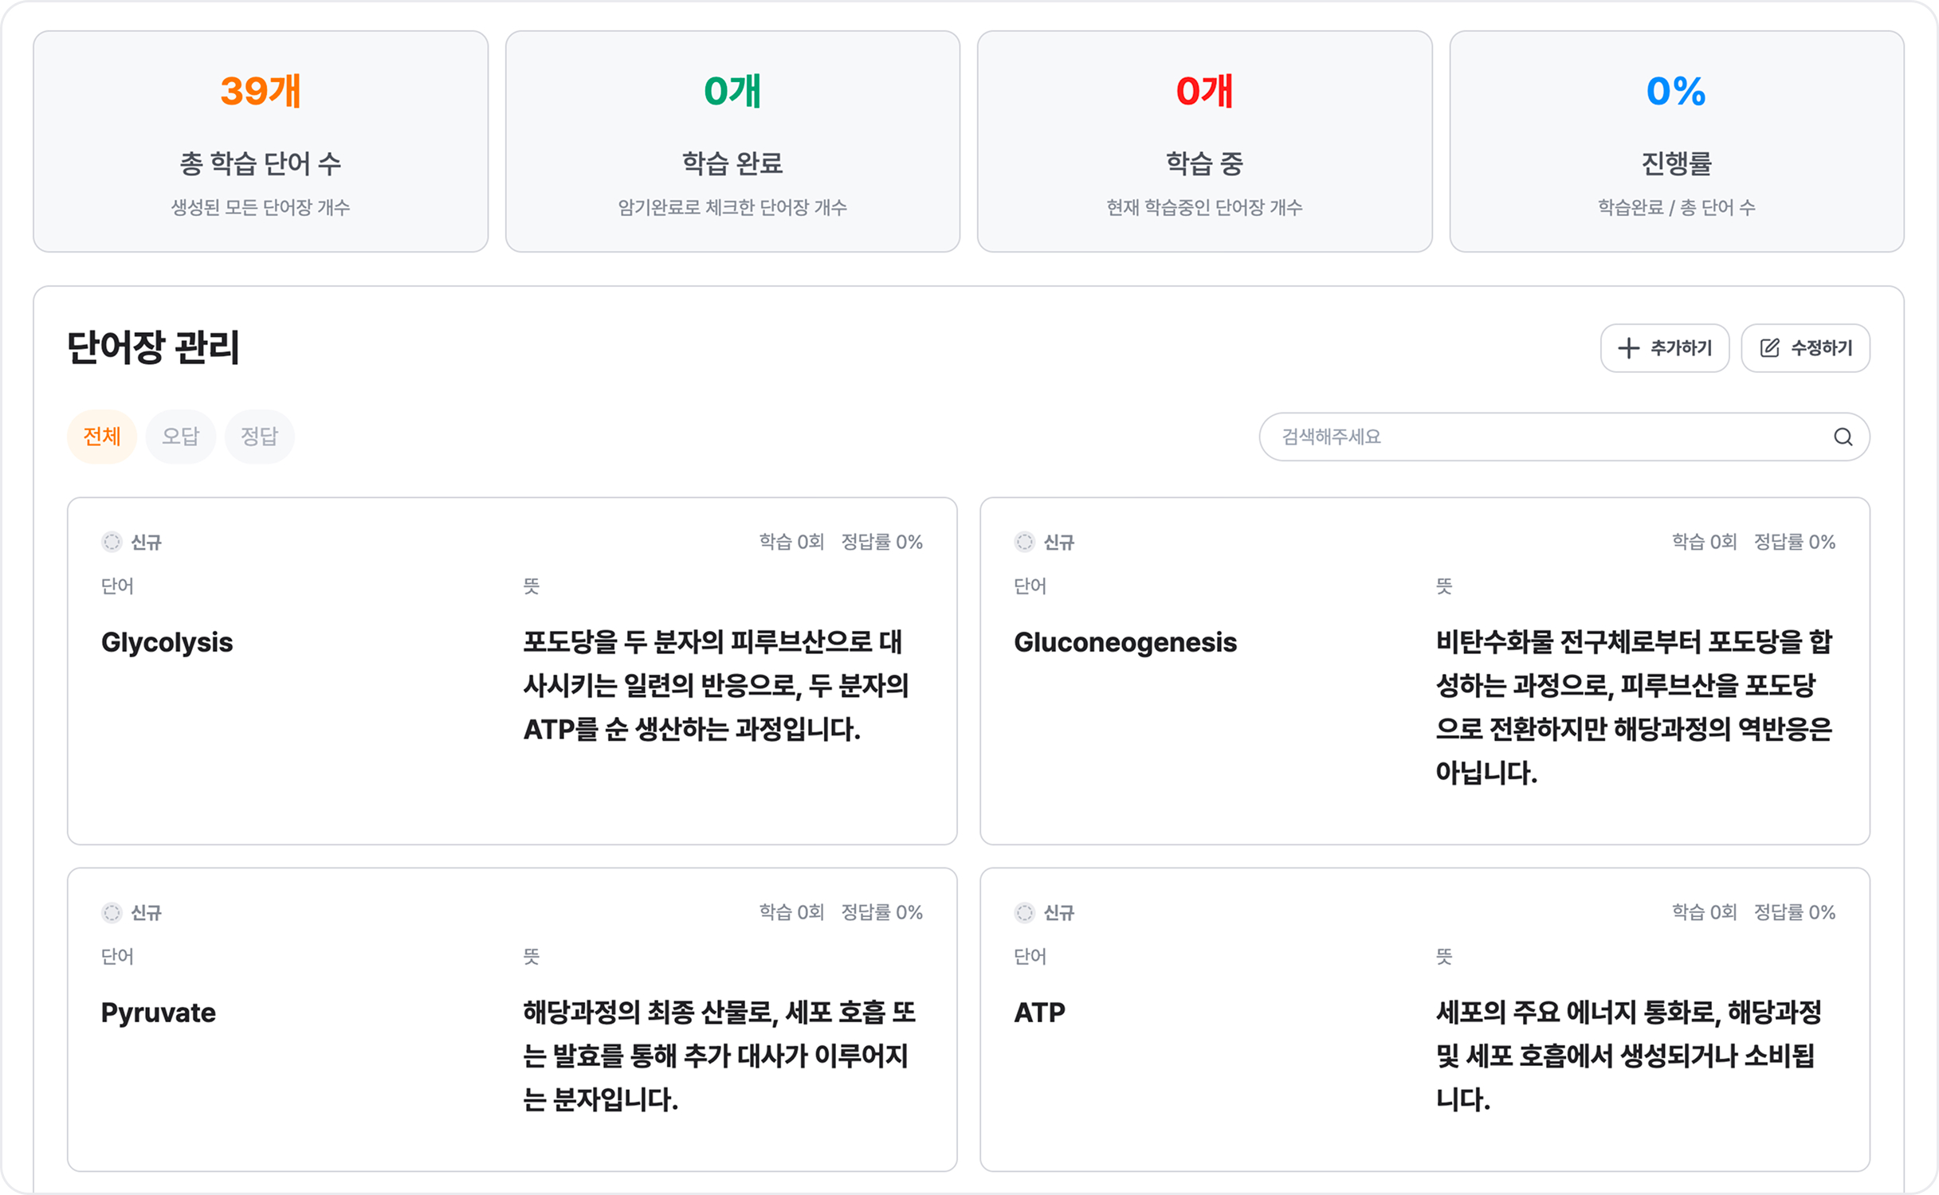Open the 진행률 0% card
The image size is (1939, 1195).
pyautogui.click(x=1677, y=140)
